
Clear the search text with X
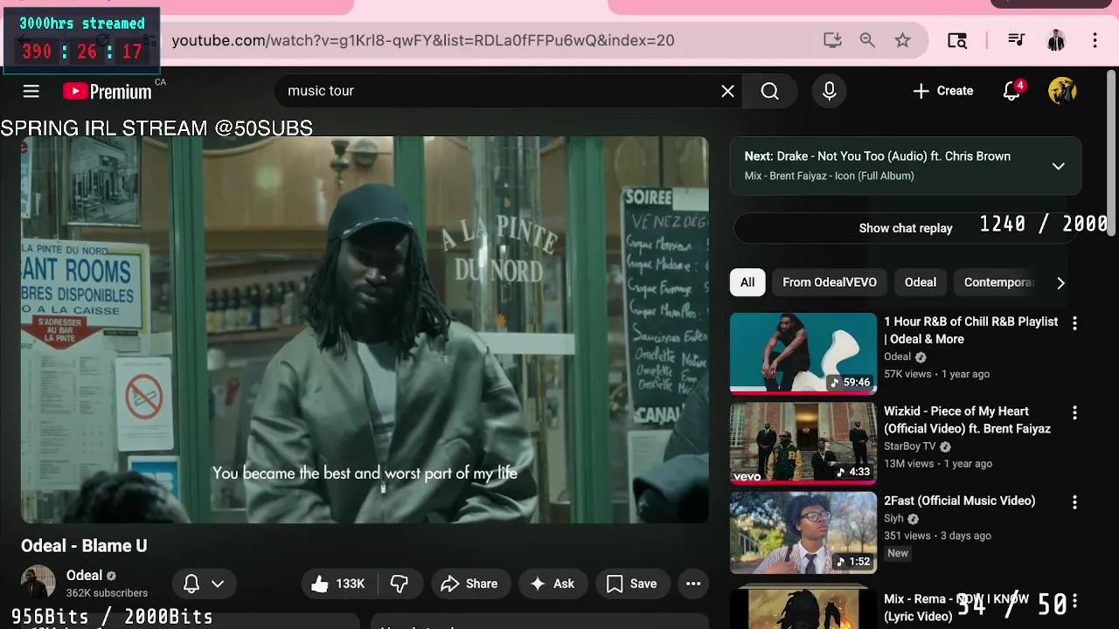pyautogui.click(x=727, y=91)
